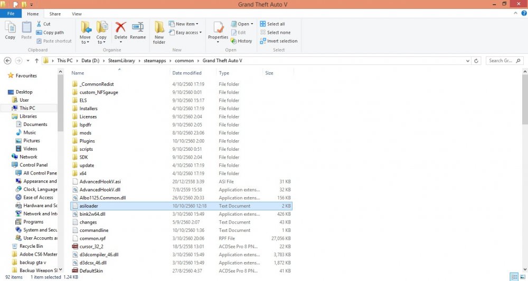
Task: Click the Rename icon in the ribbon
Action: tap(138, 30)
